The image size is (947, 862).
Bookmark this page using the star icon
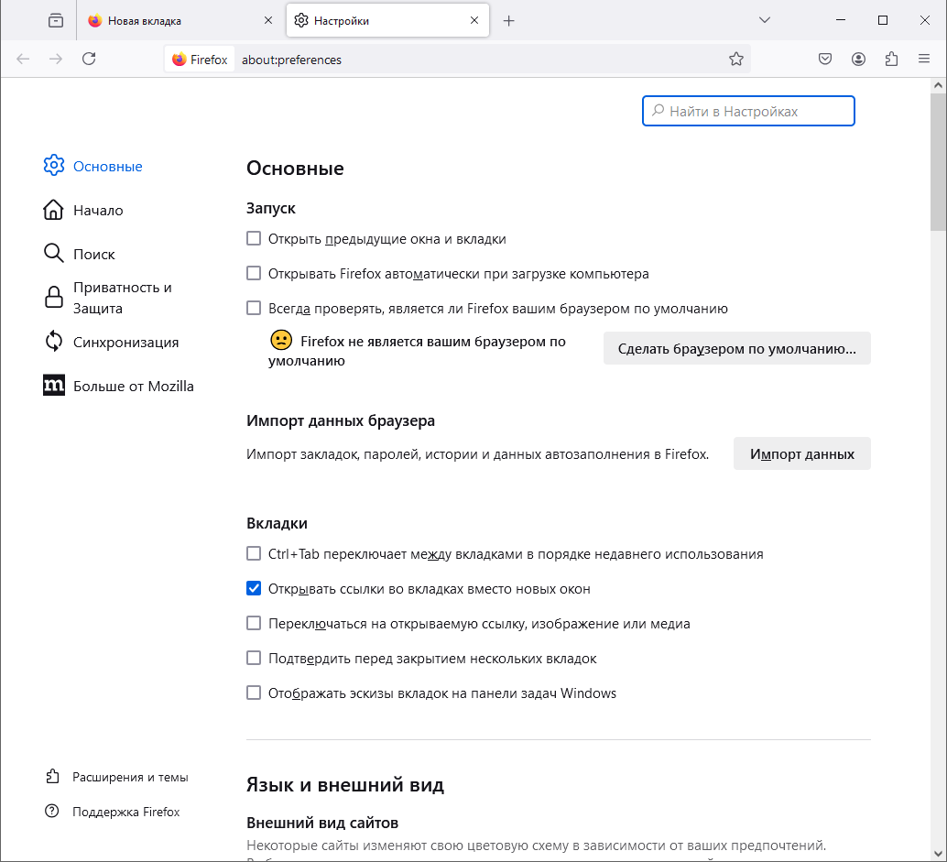pyautogui.click(x=735, y=60)
